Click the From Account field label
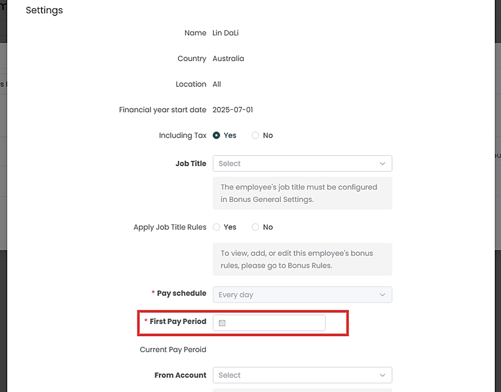Screen dimensions: 501x392 point(180,375)
